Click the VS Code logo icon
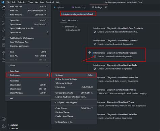Image resolution: width=160 pixels, height=131 pixels. (3, 2)
